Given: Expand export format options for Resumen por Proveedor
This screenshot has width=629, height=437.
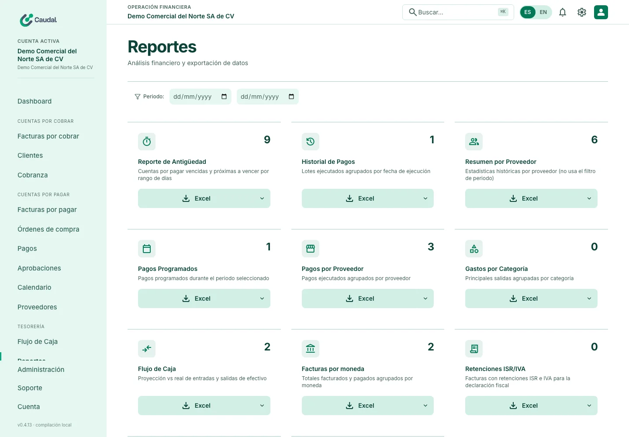Looking at the screenshot, I should pyautogui.click(x=589, y=198).
